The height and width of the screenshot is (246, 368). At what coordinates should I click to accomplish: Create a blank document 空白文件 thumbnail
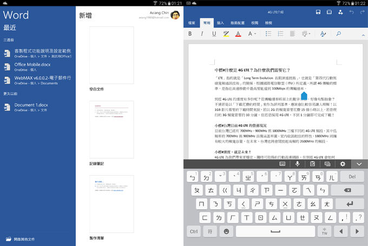pyautogui.click(x=111, y=55)
